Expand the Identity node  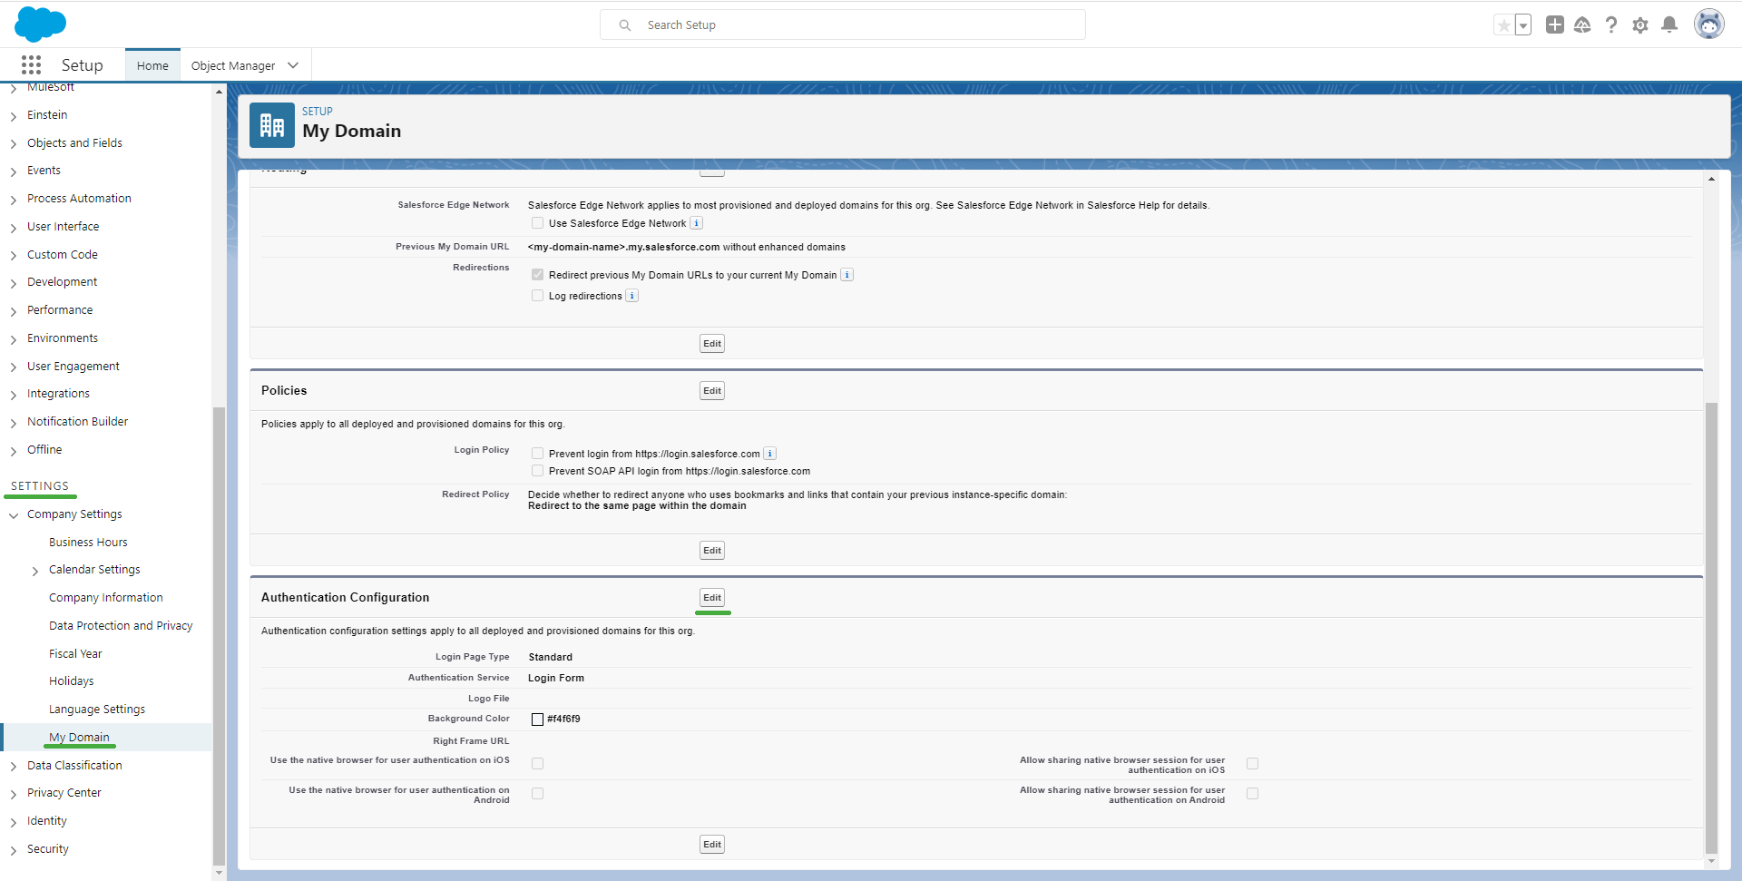[x=14, y=822]
